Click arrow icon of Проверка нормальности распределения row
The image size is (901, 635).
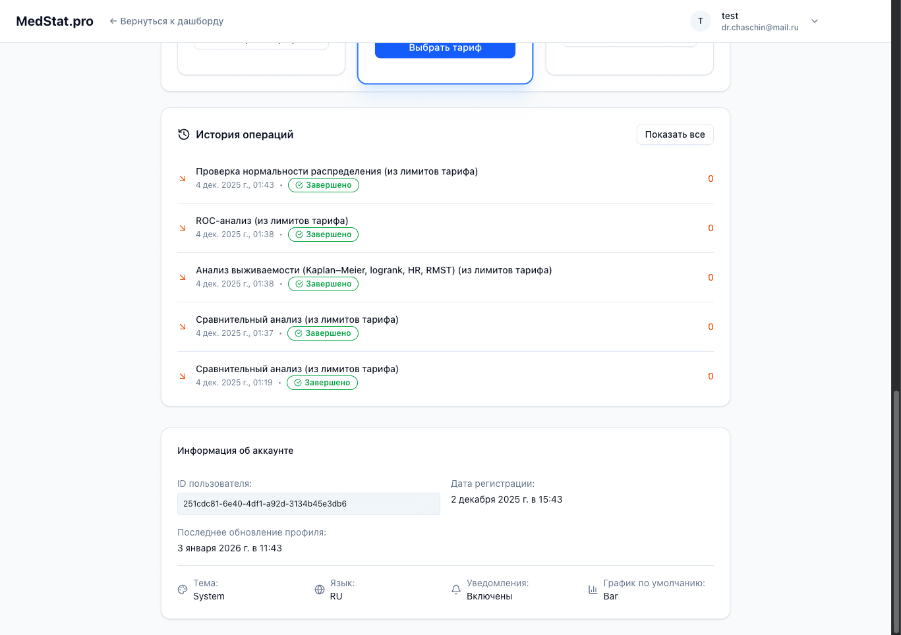pyautogui.click(x=183, y=179)
